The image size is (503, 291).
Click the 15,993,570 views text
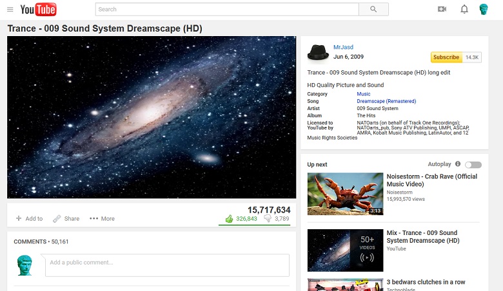(406, 199)
